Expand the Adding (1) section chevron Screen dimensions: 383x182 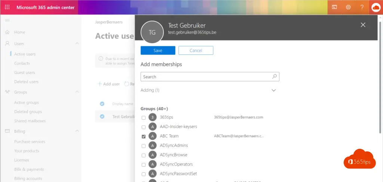[273, 90]
